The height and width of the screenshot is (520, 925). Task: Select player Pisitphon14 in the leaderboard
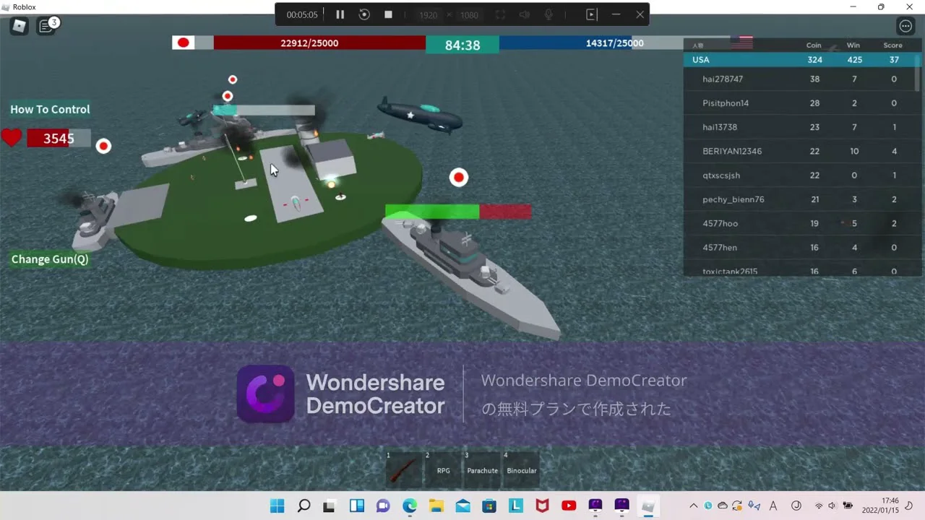(799, 103)
